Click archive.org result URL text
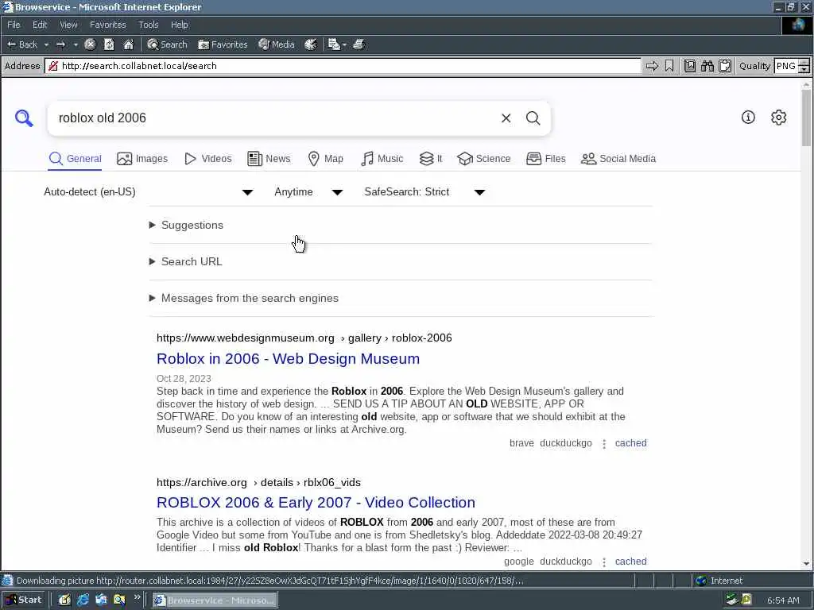 click(258, 482)
